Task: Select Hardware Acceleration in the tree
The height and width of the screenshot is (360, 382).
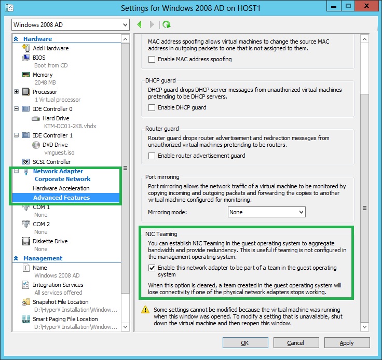Action: pyautogui.click(x=61, y=188)
